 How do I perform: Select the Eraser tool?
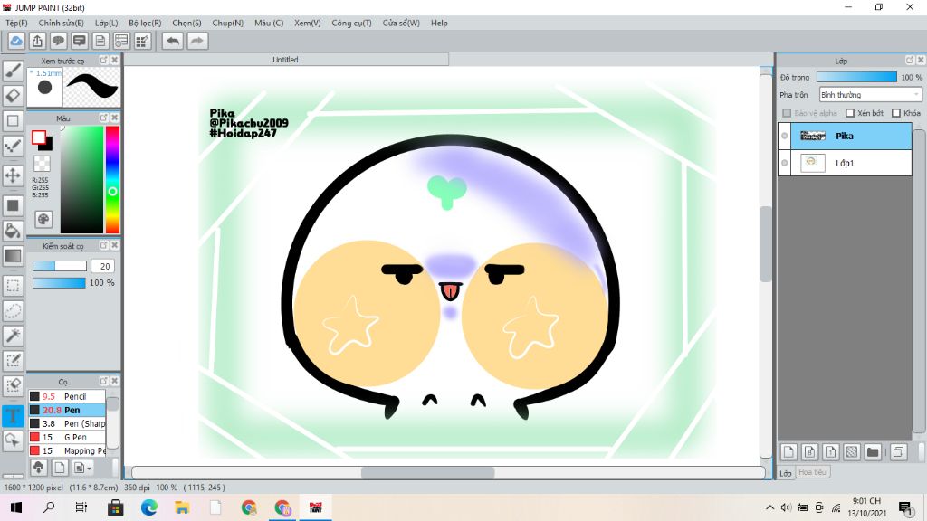coord(13,95)
